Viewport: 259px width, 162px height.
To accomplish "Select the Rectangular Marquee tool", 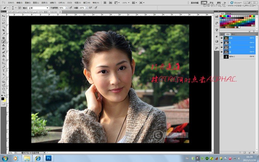I will (x=4, y=19).
